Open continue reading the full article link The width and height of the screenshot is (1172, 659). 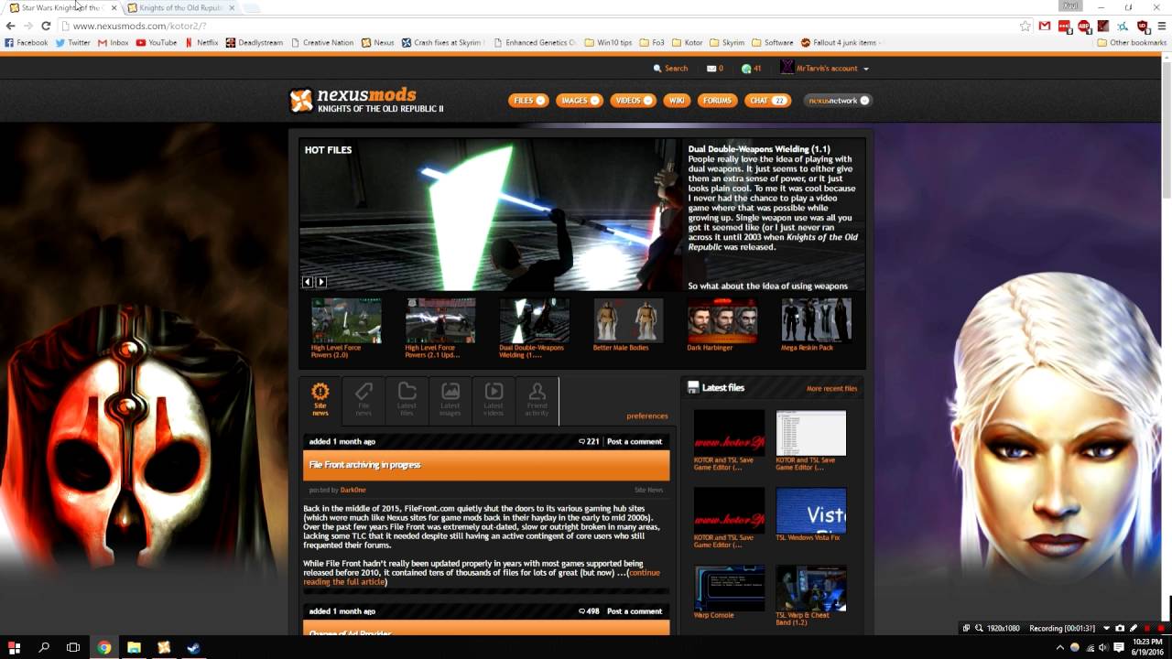(x=481, y=578)
